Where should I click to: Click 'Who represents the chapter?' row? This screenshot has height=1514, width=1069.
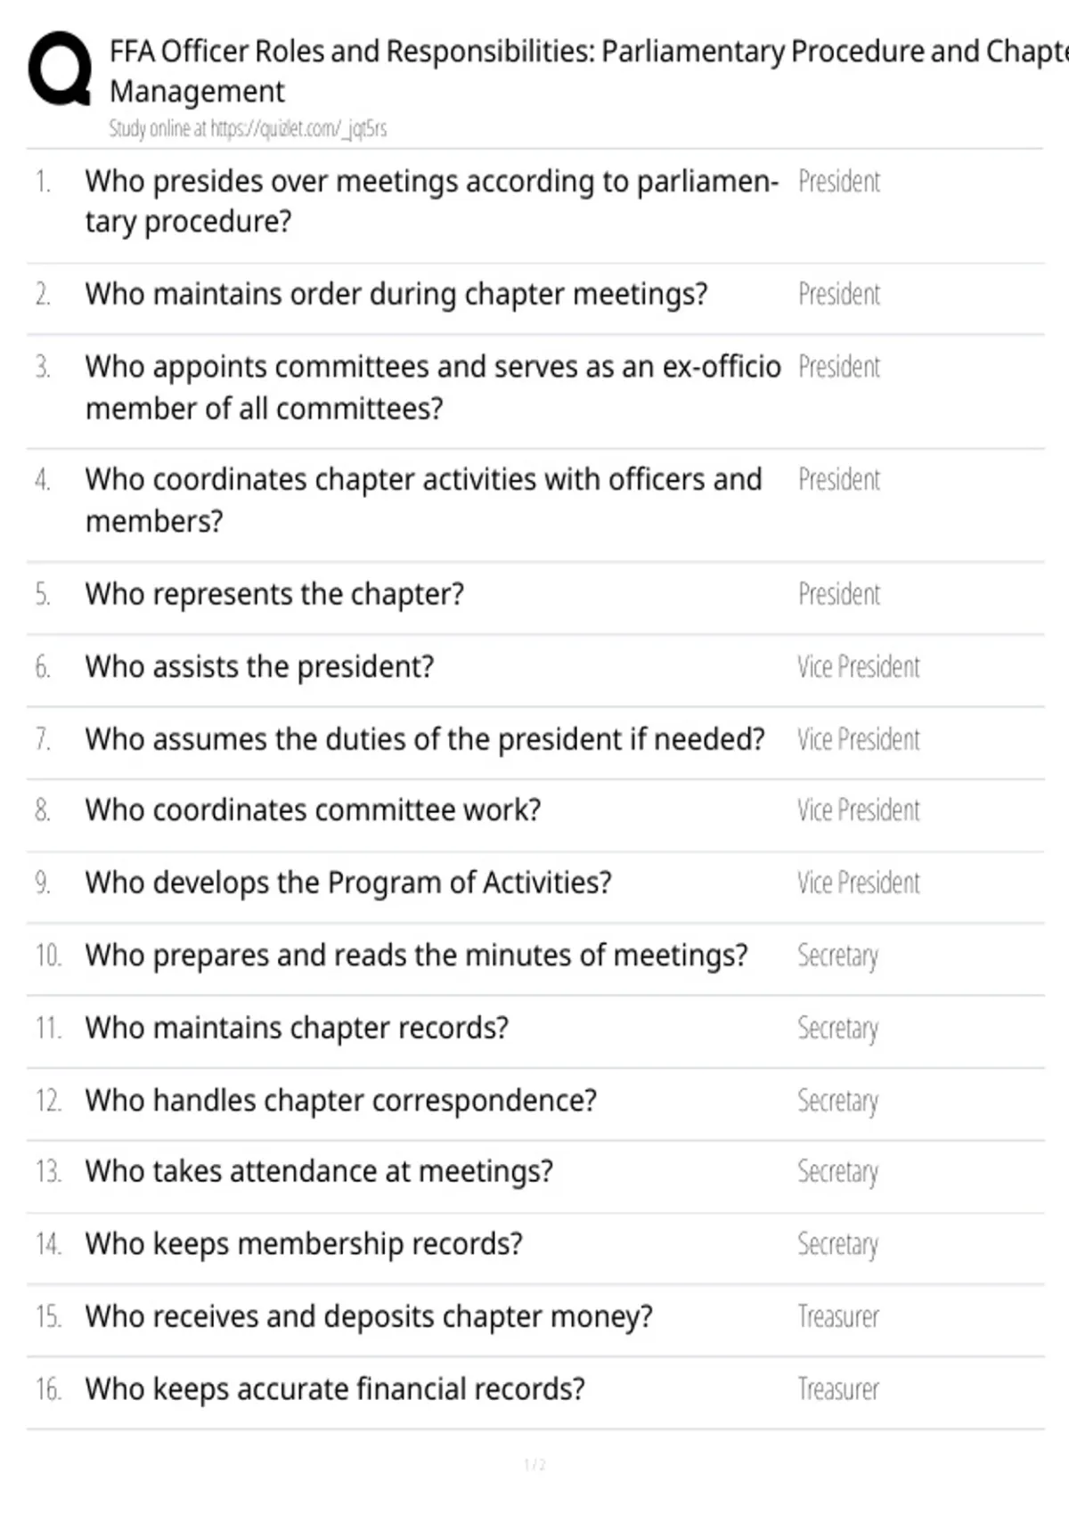coord(534,594)
